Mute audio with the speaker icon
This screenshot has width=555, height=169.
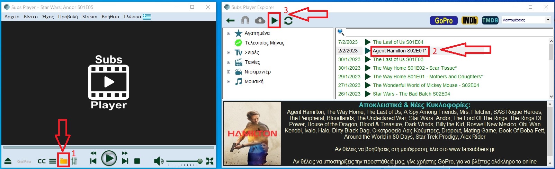click(158, 161)
